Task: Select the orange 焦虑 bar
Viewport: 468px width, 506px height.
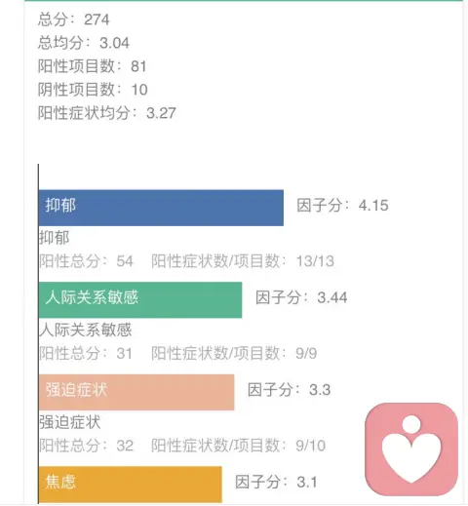Action: [130, 485]
